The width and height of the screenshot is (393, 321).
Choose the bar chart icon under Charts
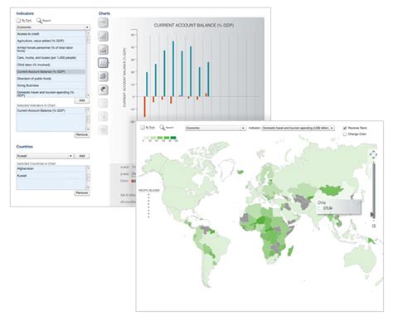(103, 36)
